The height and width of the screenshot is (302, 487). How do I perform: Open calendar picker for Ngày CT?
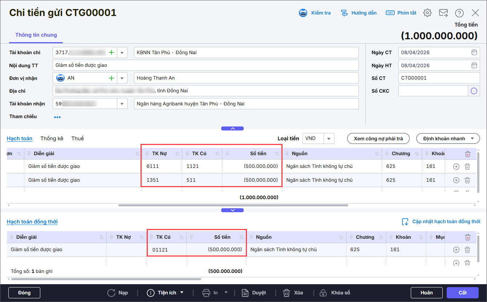click(x=474, y=52)
